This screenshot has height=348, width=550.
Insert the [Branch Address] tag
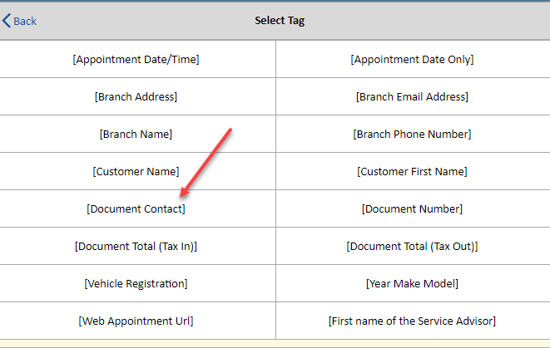[136, 96]
